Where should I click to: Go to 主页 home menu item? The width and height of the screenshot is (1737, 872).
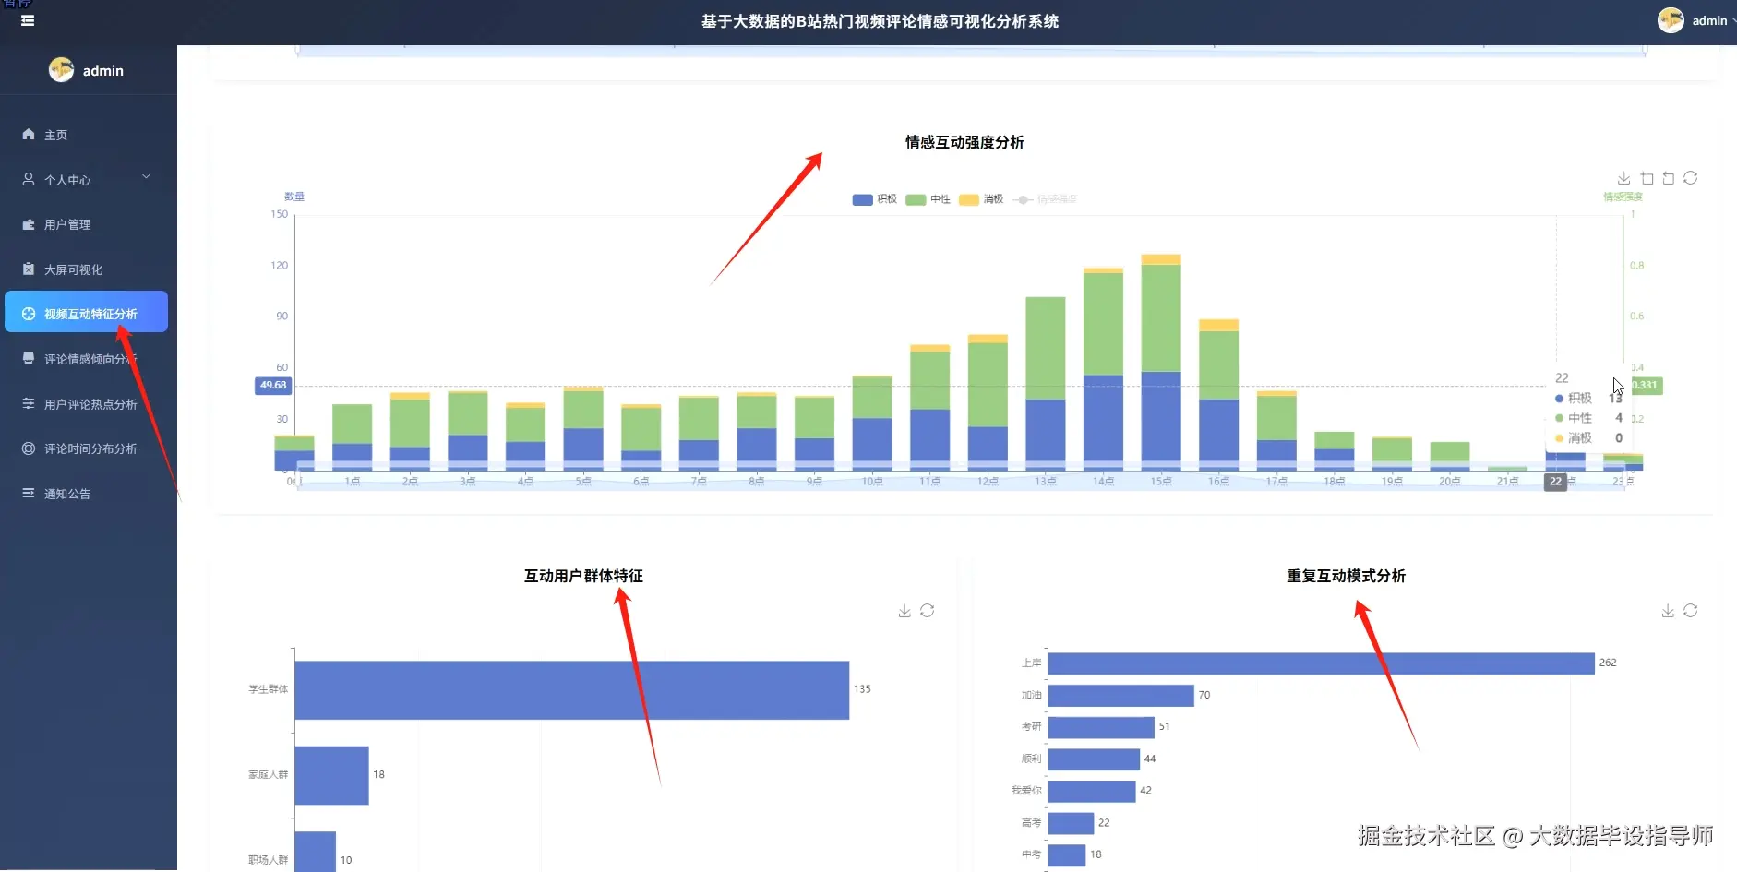pos(89,135)
